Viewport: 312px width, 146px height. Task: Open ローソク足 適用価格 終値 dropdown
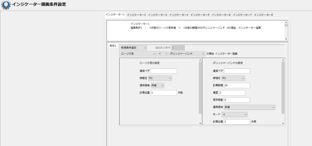point(157,85)
